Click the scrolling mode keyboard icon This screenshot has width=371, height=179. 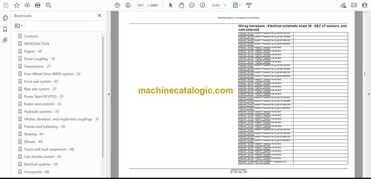(249, 5)
